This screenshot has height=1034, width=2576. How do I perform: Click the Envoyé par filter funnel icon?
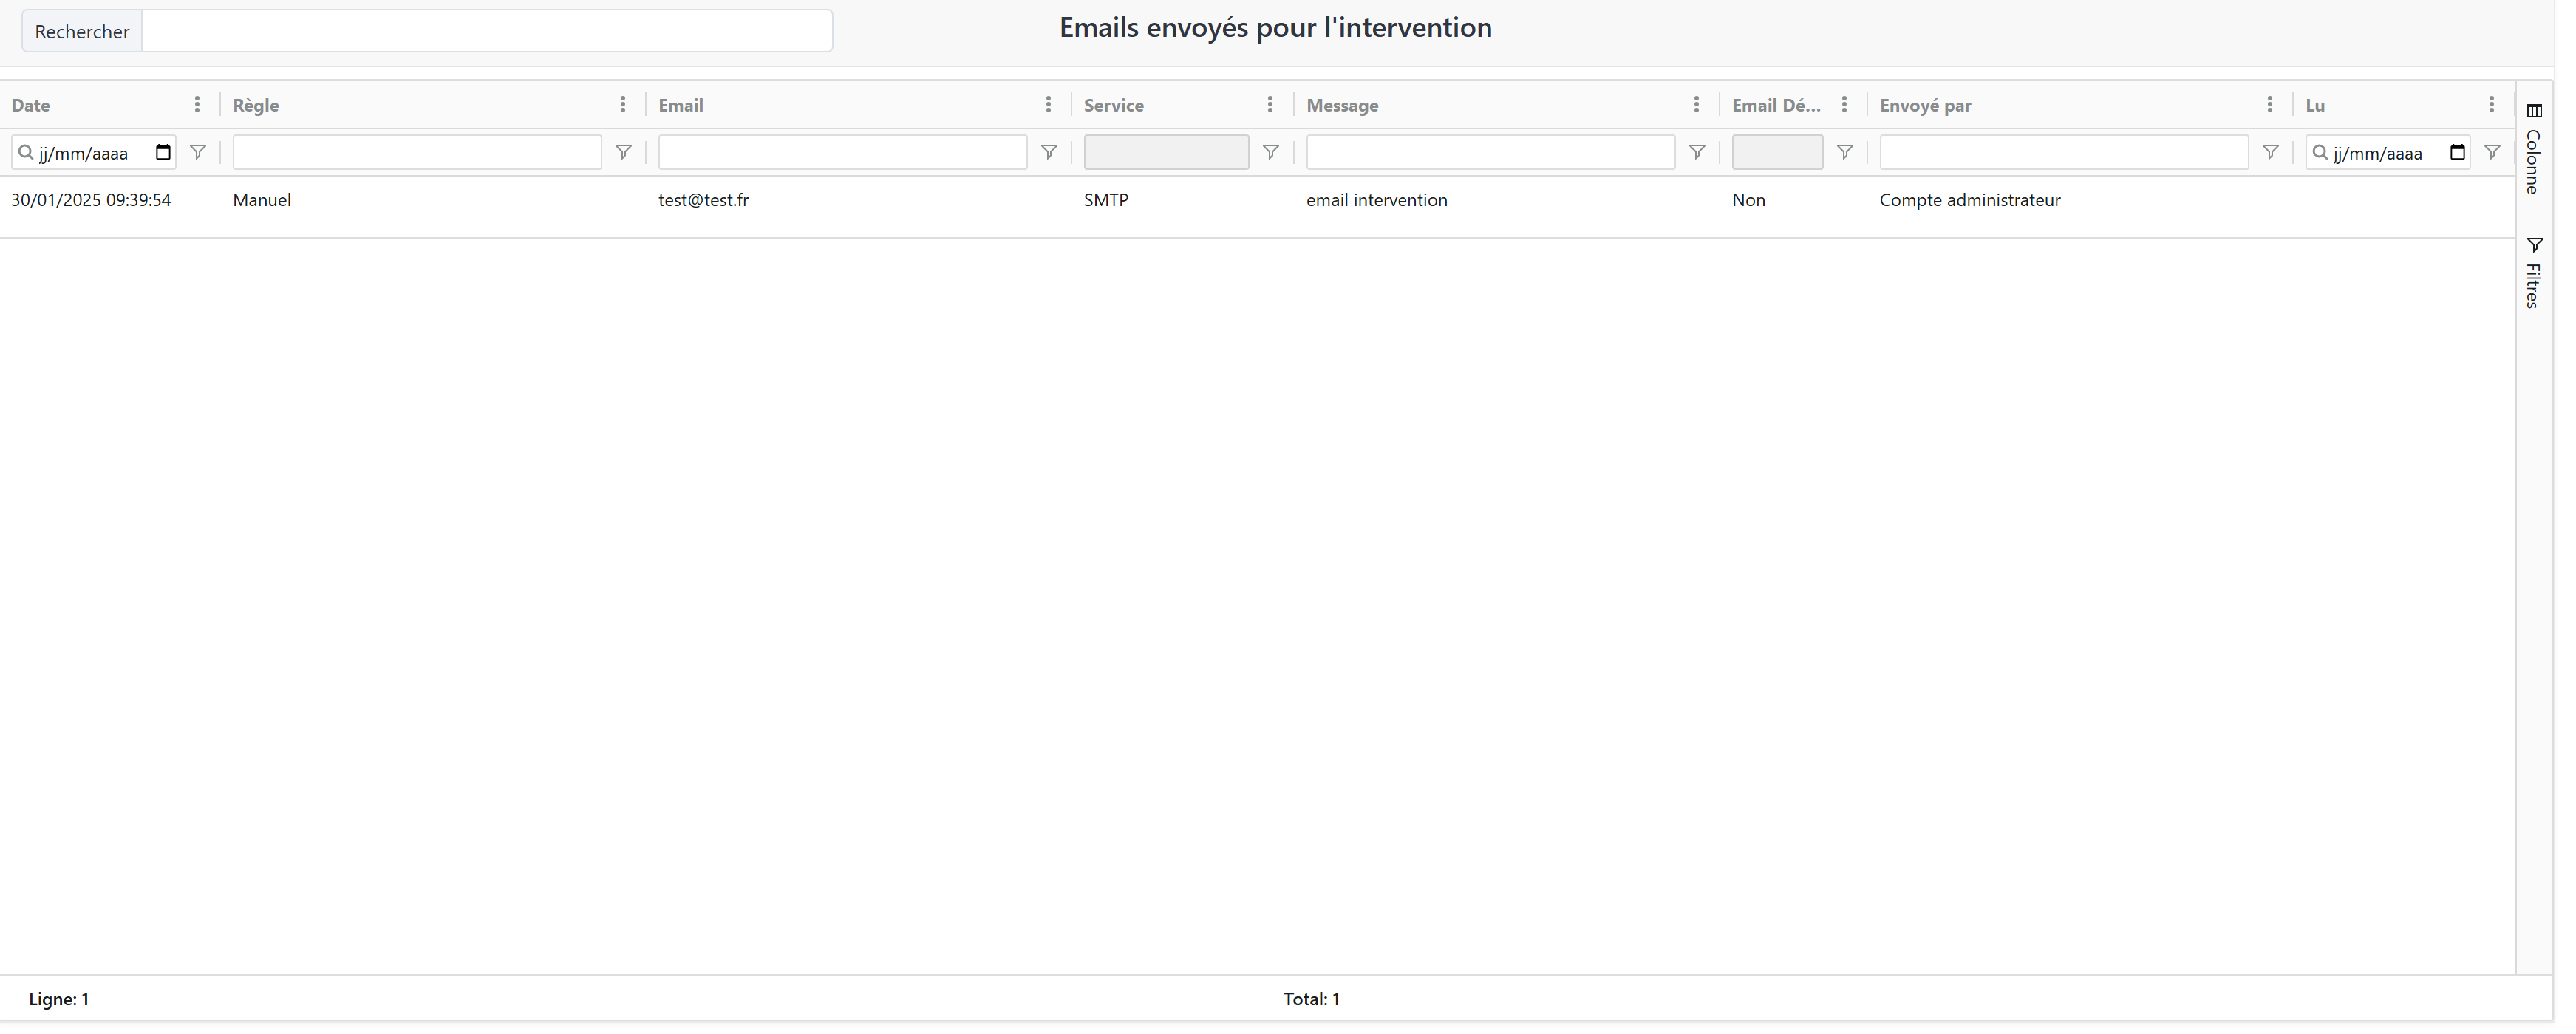(x=2270, y=153)
